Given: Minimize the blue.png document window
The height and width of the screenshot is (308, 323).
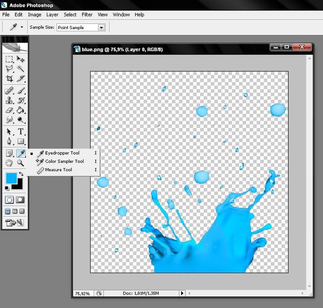Looking at the screenshot, I should (276, 47).
